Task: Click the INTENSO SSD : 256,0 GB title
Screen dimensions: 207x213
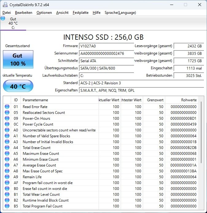Action: pos(103,37)
